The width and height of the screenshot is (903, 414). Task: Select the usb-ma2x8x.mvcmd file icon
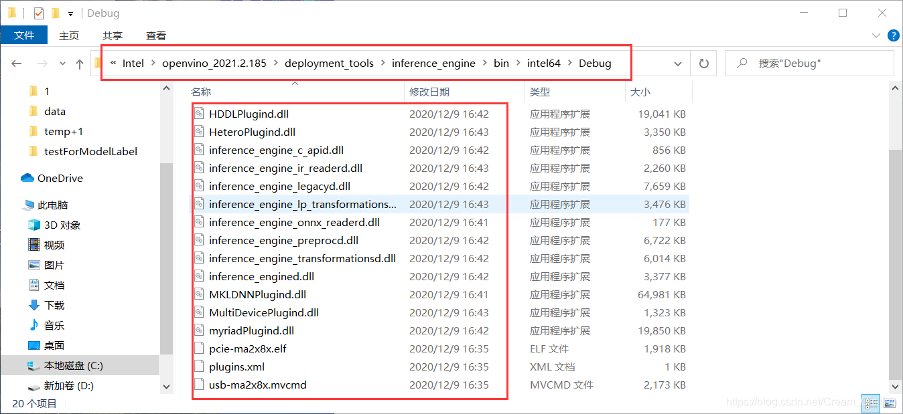click(x=198, y=385)
